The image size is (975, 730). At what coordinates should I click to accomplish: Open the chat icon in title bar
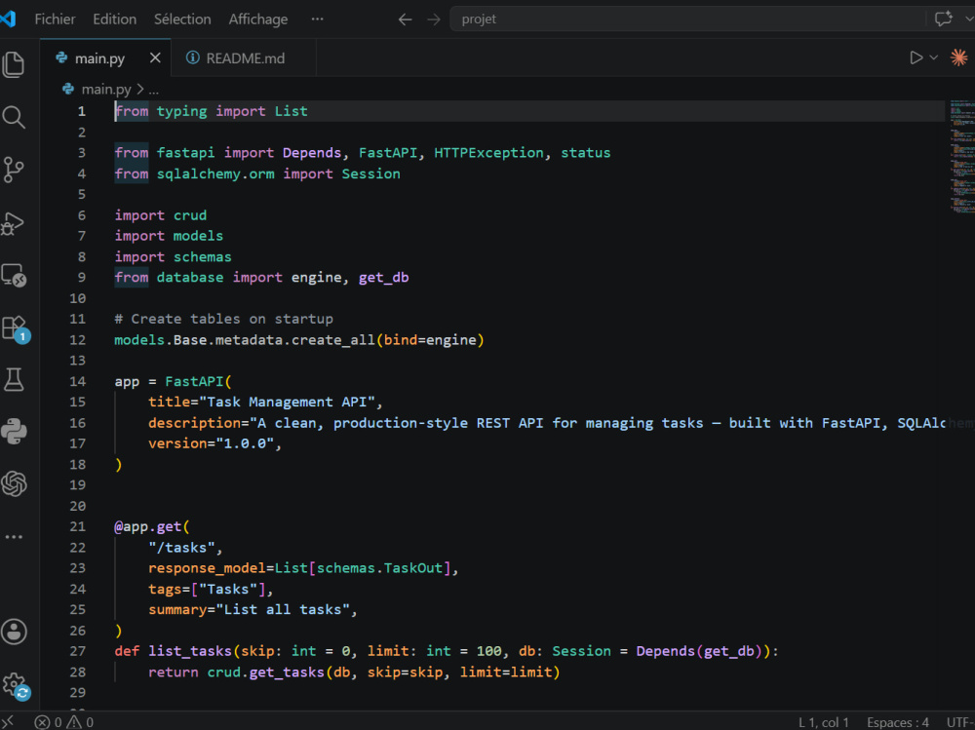coord(943,19)
